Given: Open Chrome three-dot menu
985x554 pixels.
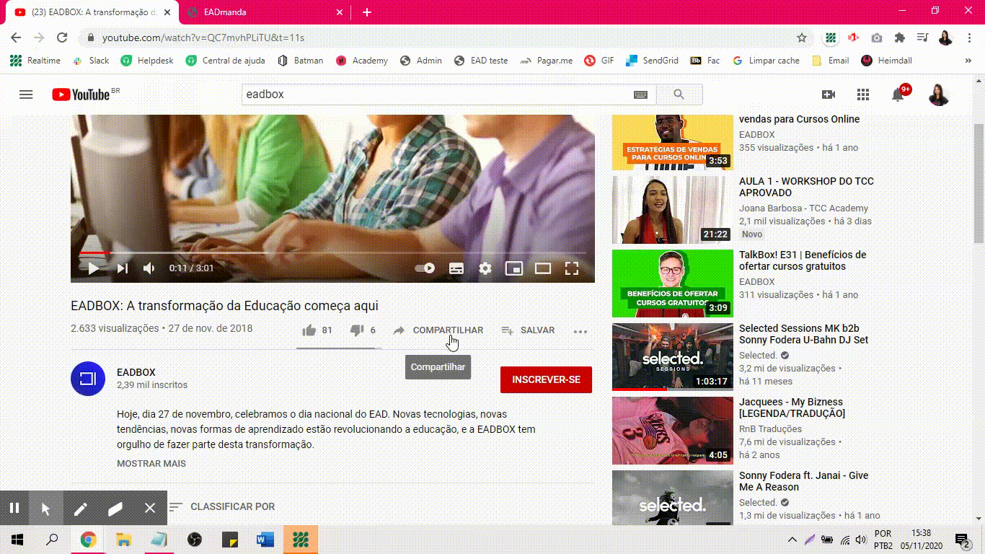Looking at the screenshot, I should coord(969,38).
